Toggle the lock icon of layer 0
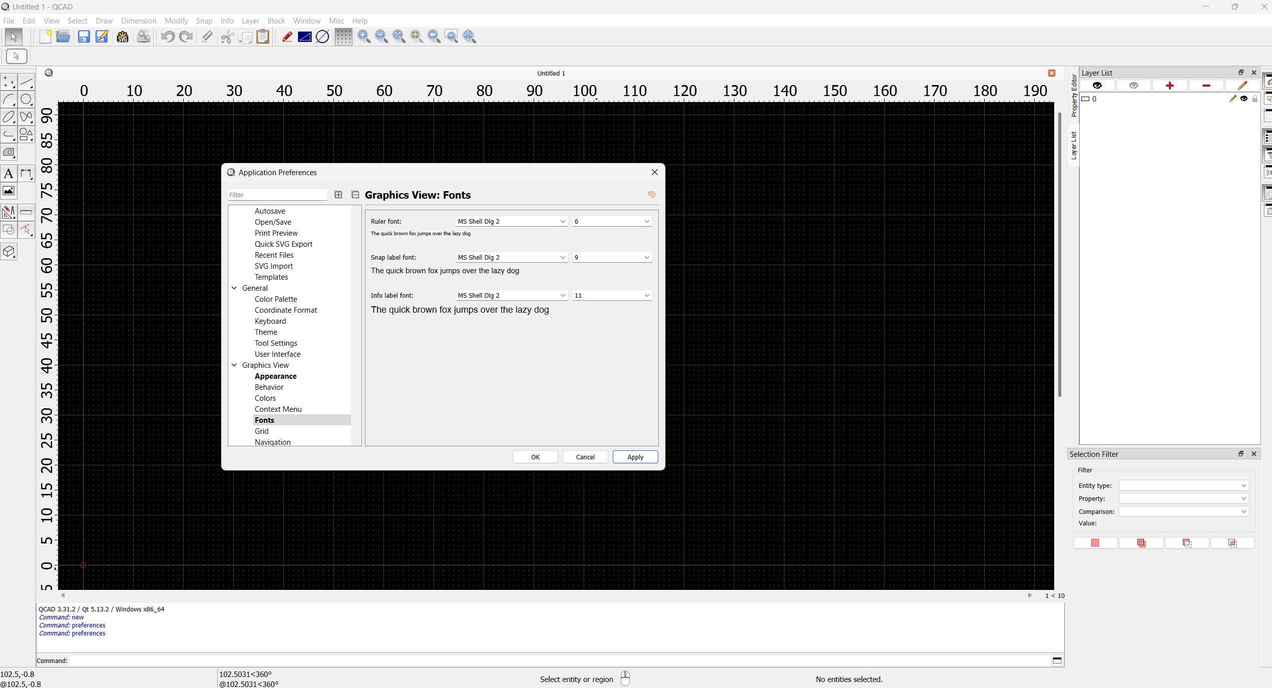The height and width of the screenshot is (688, 1272). pyautogui.click(x=1255, y=99)
